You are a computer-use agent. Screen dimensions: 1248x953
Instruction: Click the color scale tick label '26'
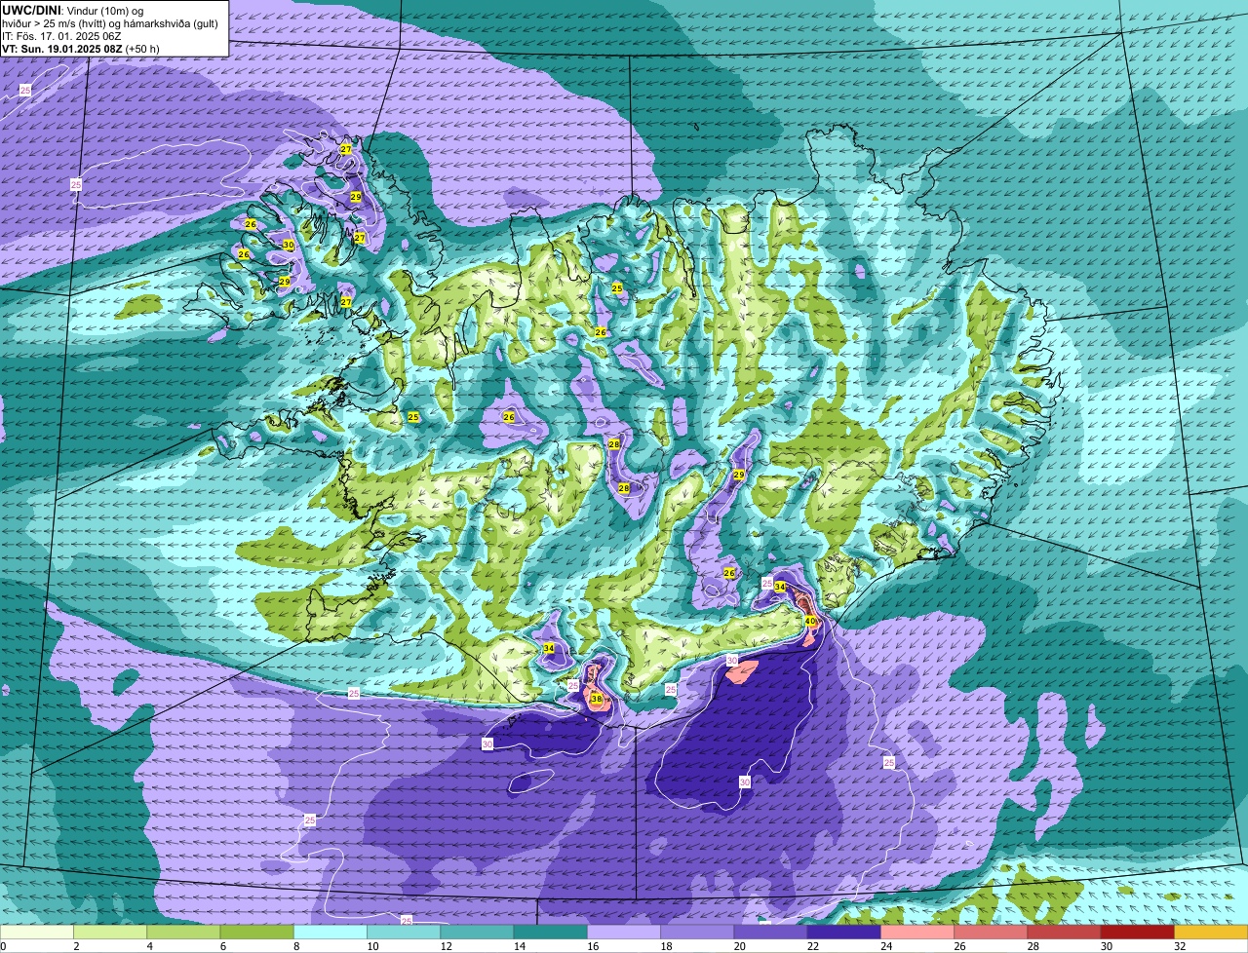[x=957, y=946]
